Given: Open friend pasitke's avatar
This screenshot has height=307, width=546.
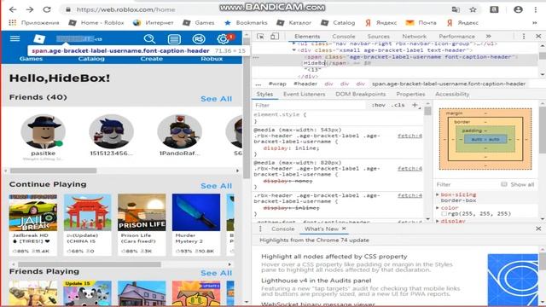Looking at the screenshot, I should click(44, 131).
